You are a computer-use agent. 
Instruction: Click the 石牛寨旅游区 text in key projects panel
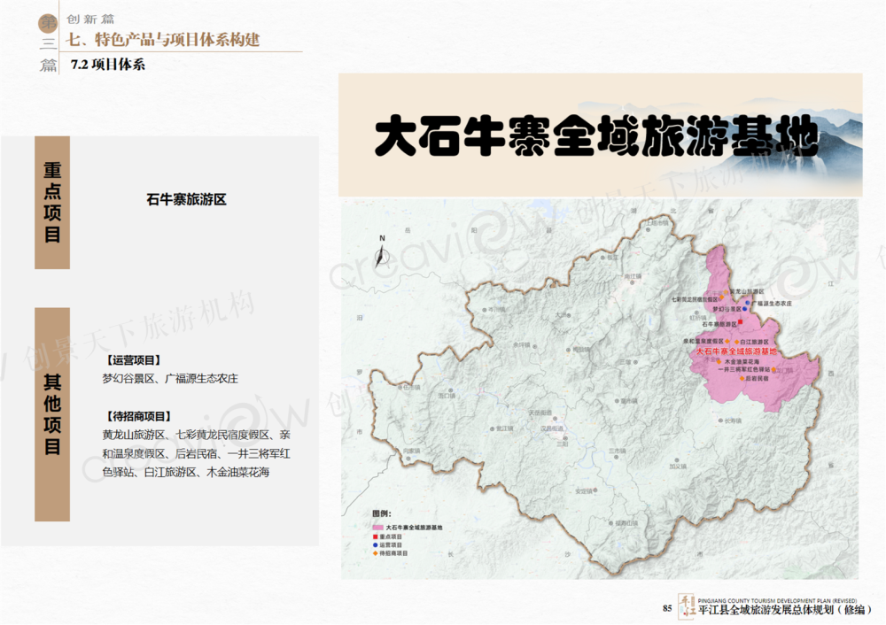[187, 200]
